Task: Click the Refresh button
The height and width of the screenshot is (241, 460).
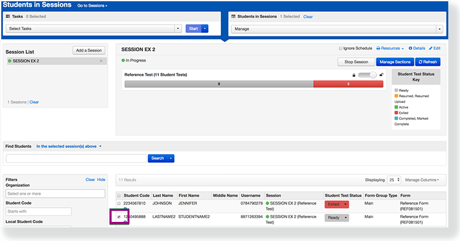Action: click(428, 62)
